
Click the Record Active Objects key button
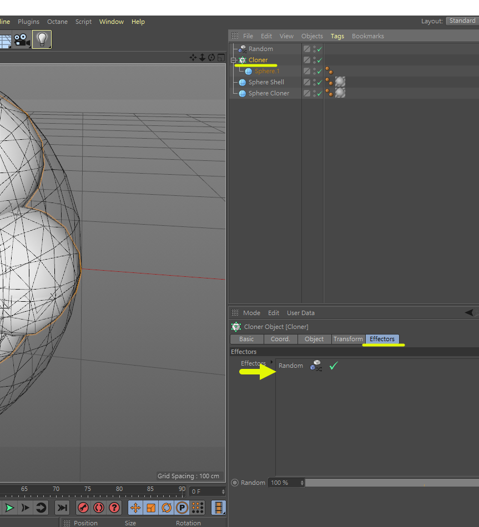[x=83, y=508]
